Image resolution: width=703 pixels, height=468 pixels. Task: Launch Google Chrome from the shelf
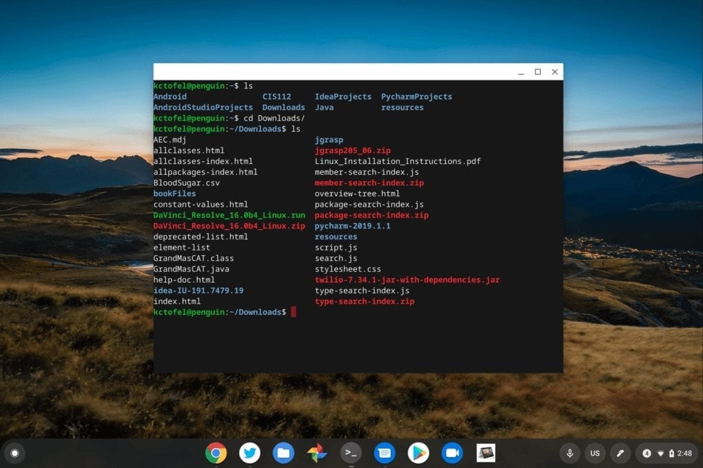216,453
